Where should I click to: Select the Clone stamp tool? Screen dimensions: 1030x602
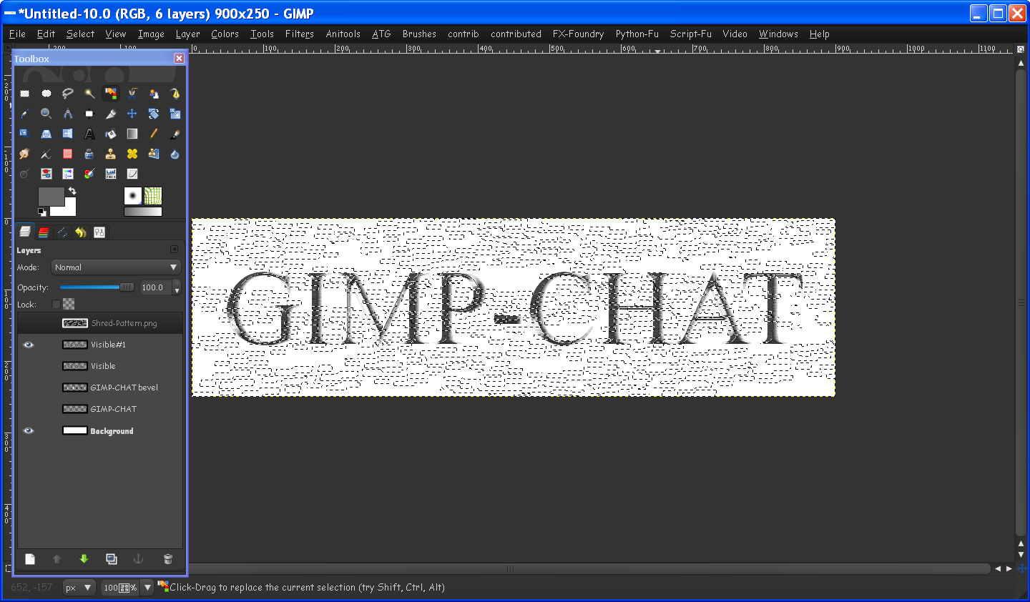tap(111, 154)
